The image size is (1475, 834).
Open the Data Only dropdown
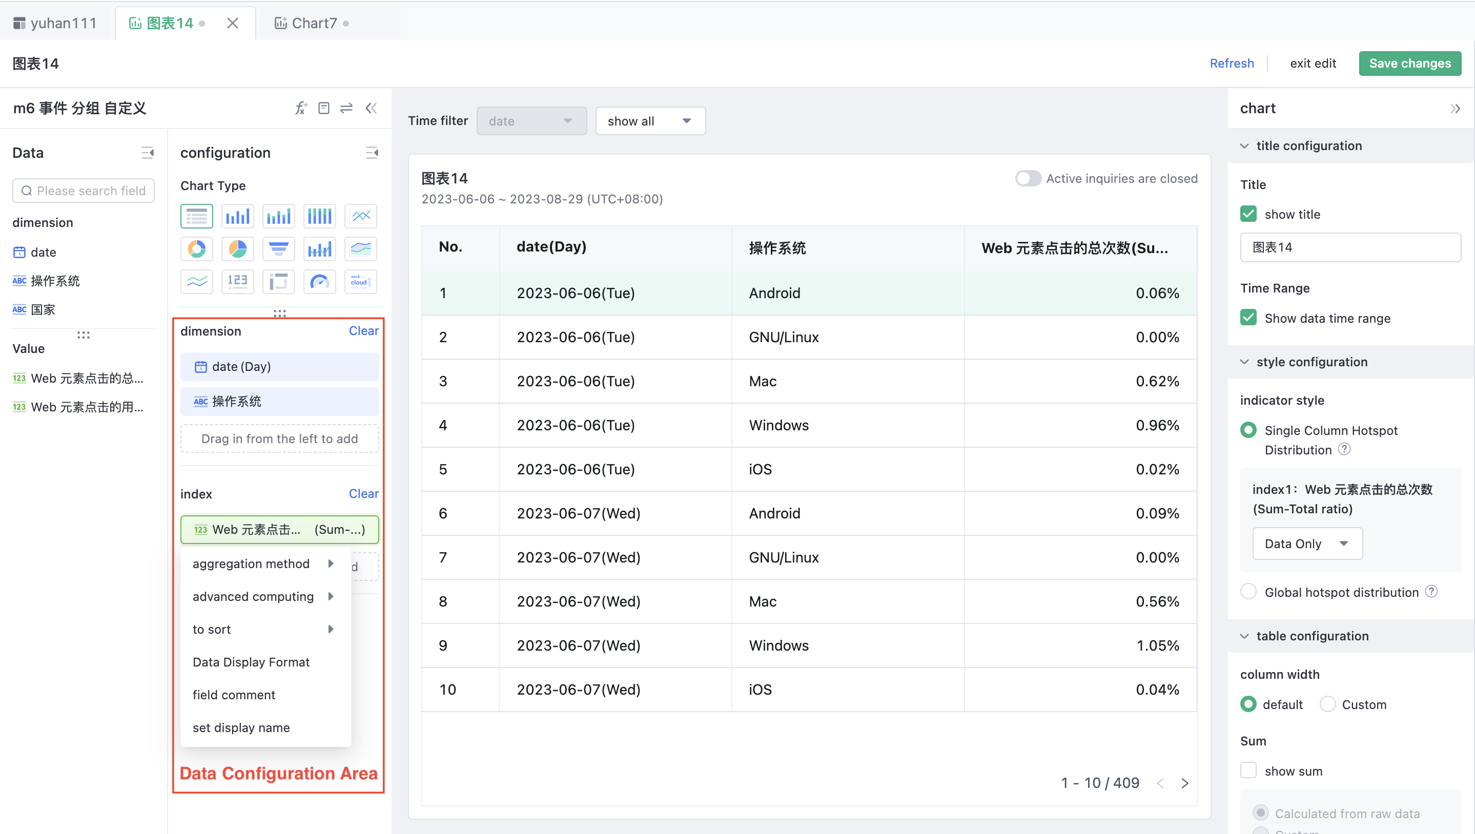point(1307,543)
